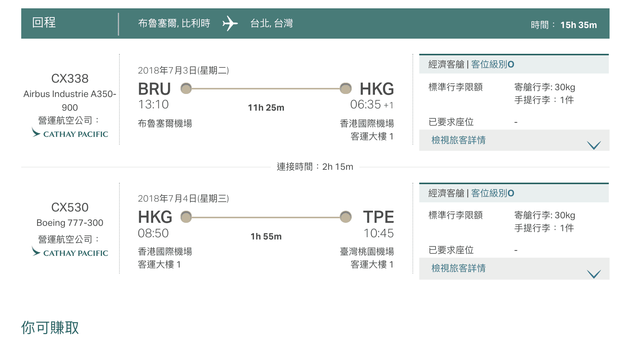This screenshot has height=338, width=627.
Task: Click total time 15h 35m in header
Action: (578, 25)
